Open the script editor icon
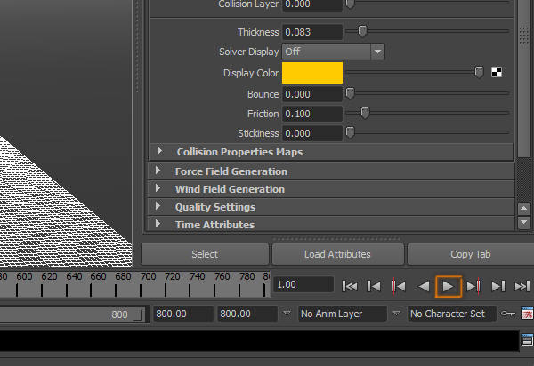Image resolution: width=534 pixels, height=366 pixels. click(x=526, y=340)
